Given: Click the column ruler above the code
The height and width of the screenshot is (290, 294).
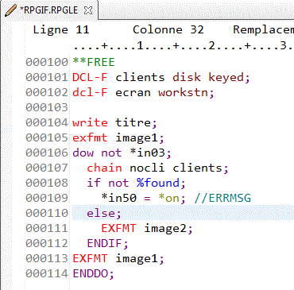Looking at the screenshot, I should click(183, 46).
